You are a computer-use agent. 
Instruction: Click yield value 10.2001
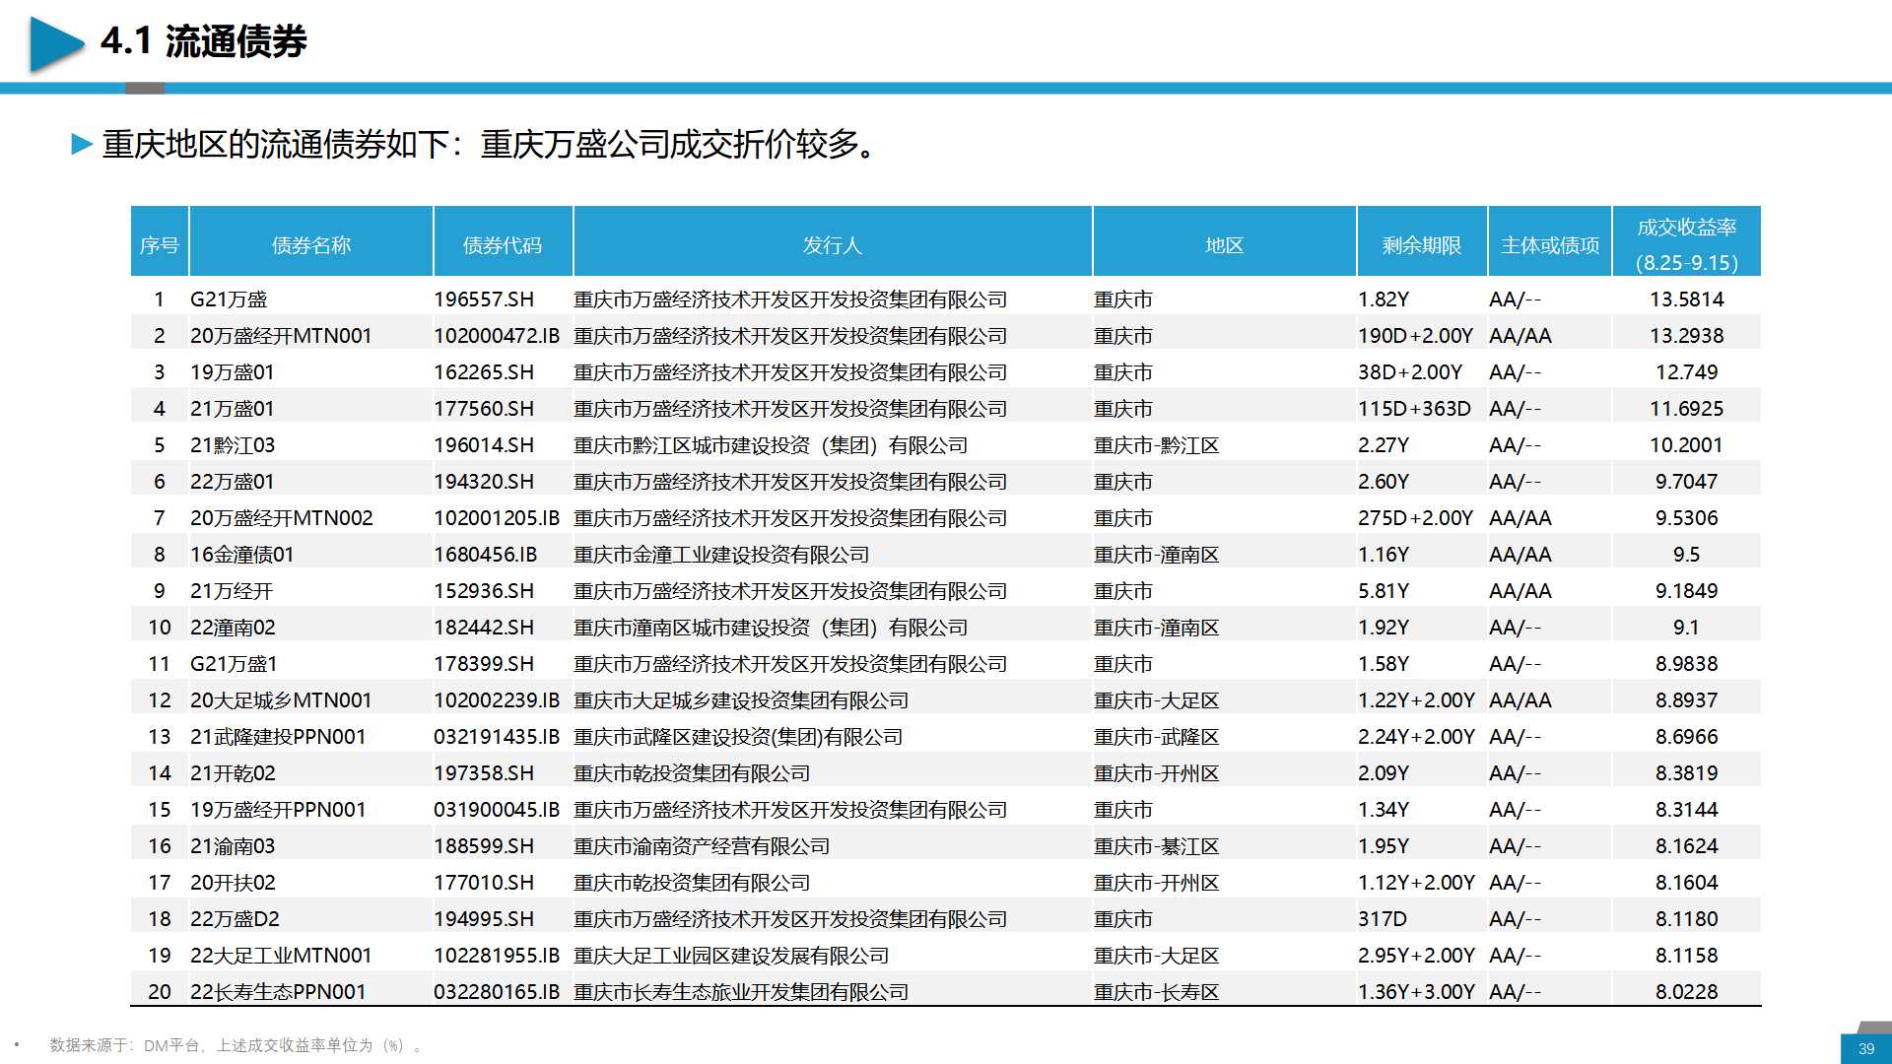click(1687, 445)
